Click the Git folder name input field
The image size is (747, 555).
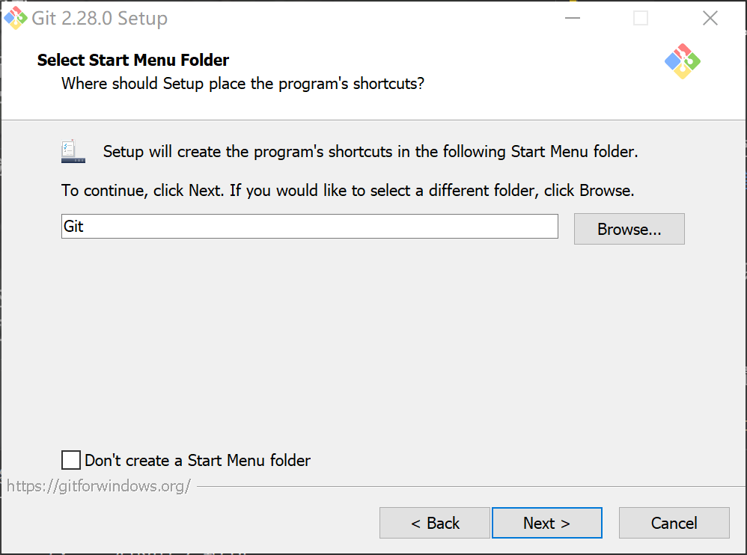(309, 226)
